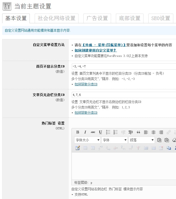
Task: Insert an ordered numbered list
Action: pos(115,132)
